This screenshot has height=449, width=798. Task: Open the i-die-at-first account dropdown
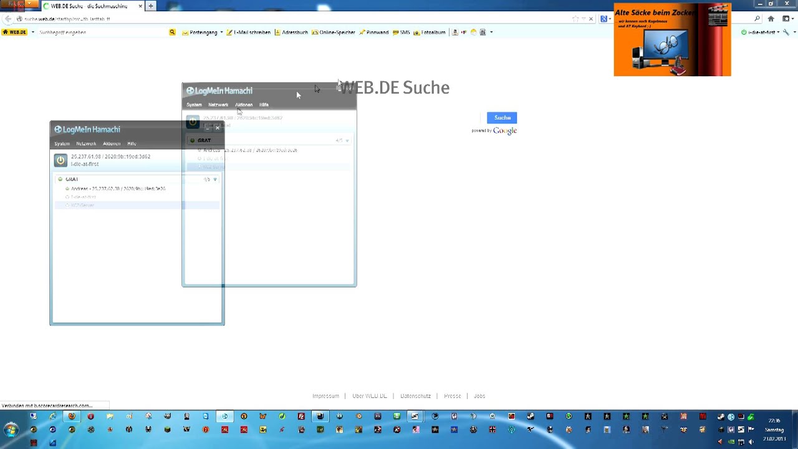(761, 32)
